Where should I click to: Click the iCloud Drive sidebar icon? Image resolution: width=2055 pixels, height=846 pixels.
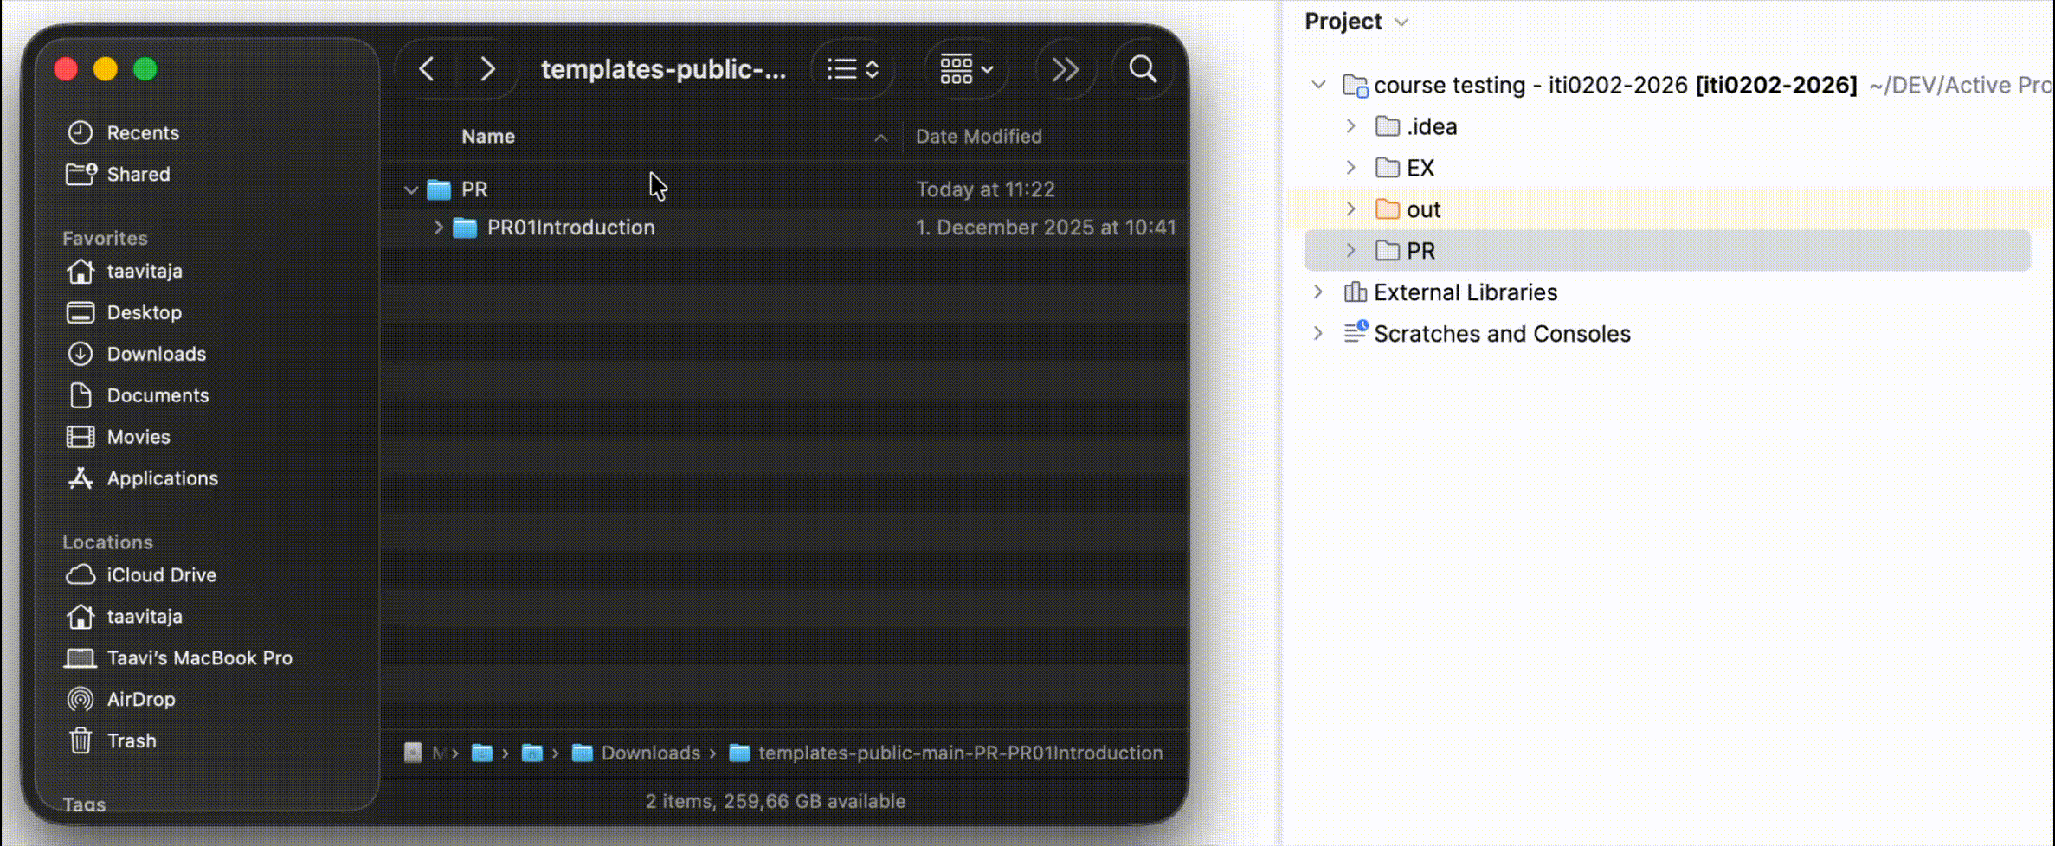click(81, 574)
